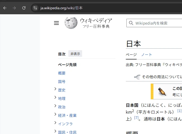
Task: Click the bold 日本国 text
Action: click(132, 105)
